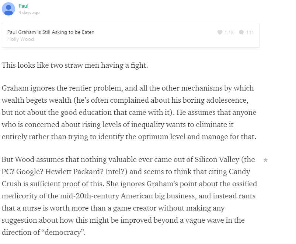
Task: Click Paul's profile avatar icon
Action: pyautogui.click(x=8, y=9)
